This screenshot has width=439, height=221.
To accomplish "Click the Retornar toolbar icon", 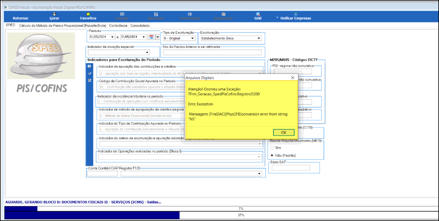I will 20,14.
